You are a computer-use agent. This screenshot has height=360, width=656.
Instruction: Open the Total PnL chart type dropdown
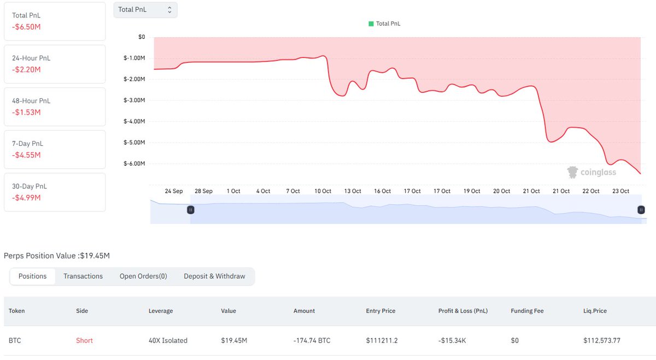(145, 10)
